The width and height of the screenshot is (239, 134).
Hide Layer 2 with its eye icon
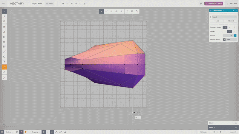click(x=236, y=127)
